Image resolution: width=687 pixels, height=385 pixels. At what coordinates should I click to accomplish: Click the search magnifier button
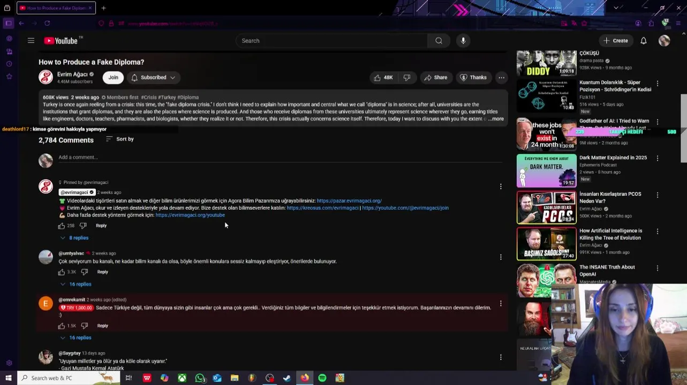439,41
